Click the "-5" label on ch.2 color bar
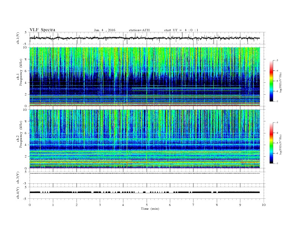Screen dimensions: 297x230 tap(276, 143)
